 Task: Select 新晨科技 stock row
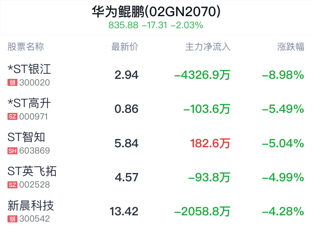click(x=31, y=205)
